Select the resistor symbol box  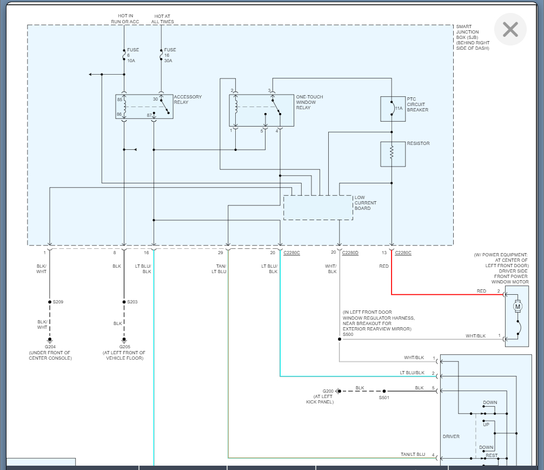click(x=393, y=154)
